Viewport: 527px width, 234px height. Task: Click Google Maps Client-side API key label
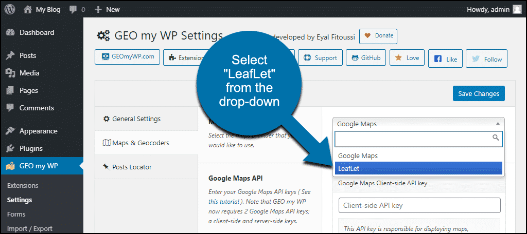point(383,183)
